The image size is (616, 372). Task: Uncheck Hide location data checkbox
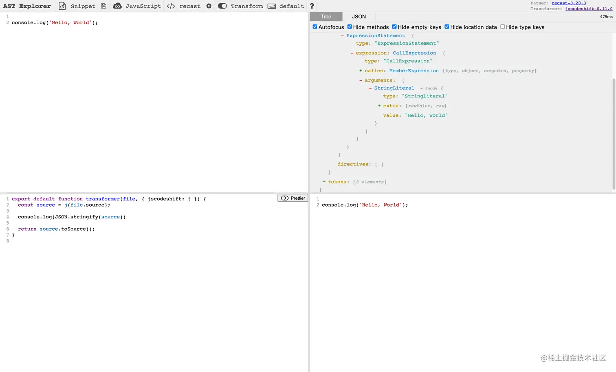pyautogui.click(x=447, y=27)
